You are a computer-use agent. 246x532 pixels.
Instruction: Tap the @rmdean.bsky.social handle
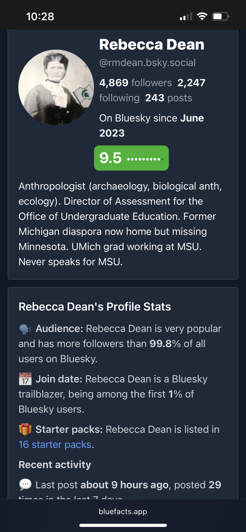point(147,63)
